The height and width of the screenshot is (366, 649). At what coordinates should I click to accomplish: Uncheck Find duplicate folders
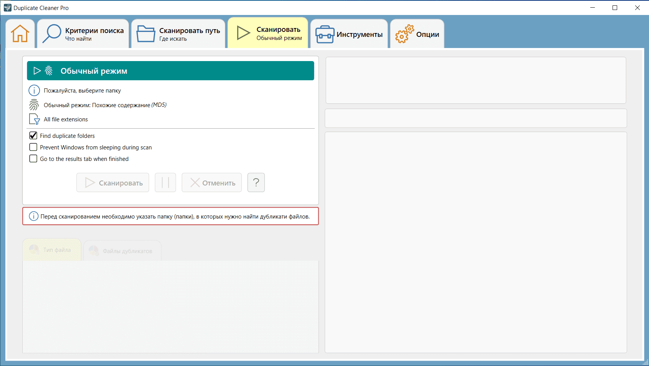click(33, 136)
